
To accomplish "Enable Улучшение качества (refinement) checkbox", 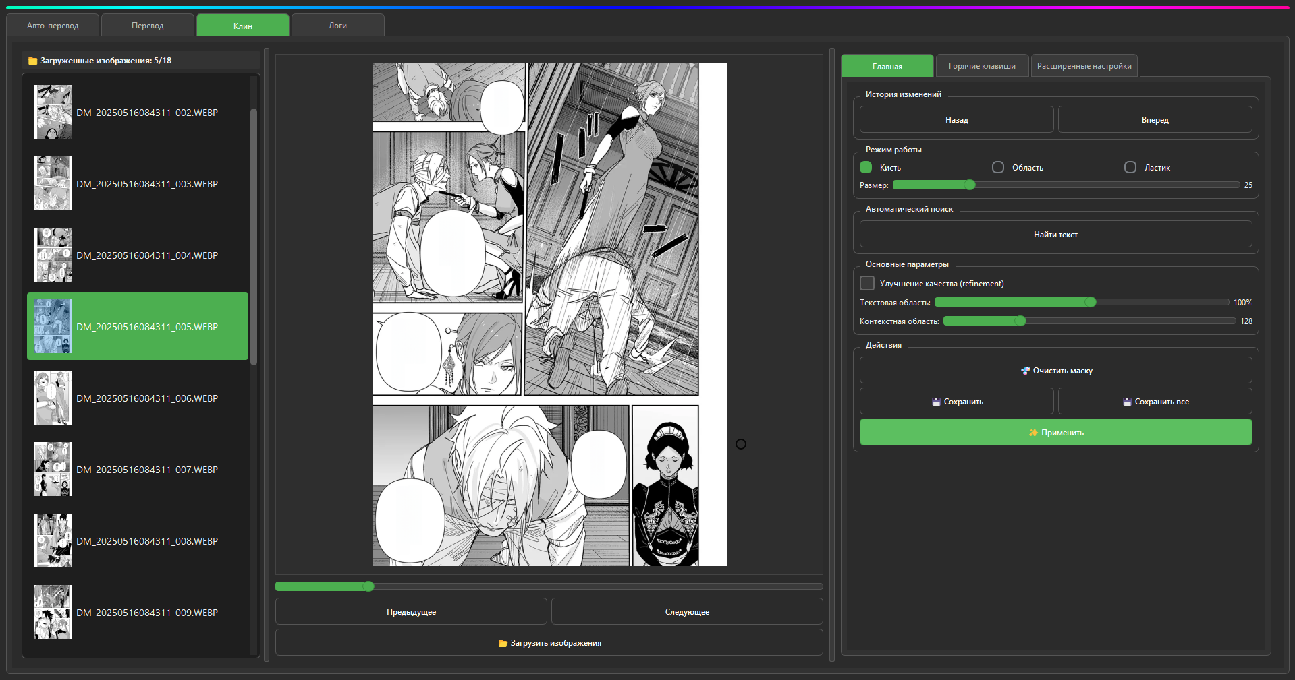I will (x=867, y=283).
